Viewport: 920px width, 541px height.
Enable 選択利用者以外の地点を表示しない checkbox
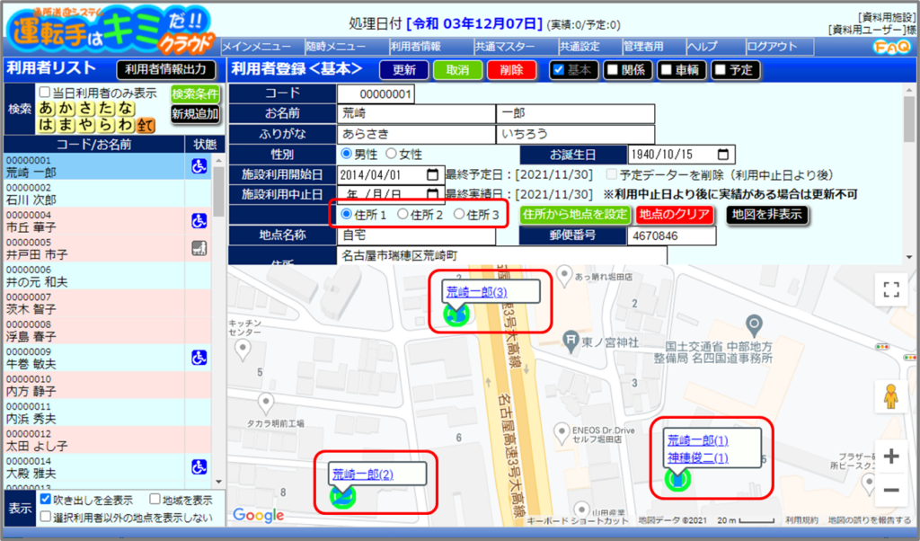pos(45,517)
